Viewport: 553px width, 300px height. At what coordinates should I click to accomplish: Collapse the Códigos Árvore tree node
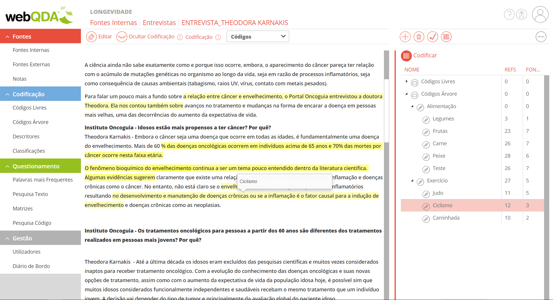point(406,94)
